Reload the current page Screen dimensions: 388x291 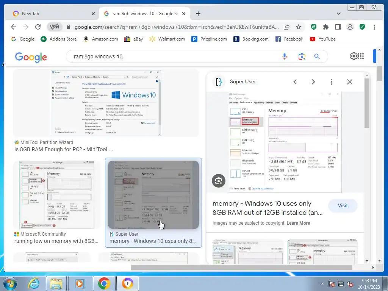(x=38, y=27)
